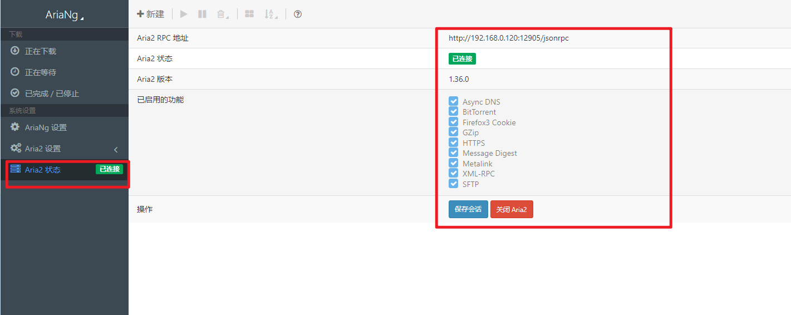This screenshot has height=315, width=791.
Task: Open AriaNg 设置 in sidebar
Action: (64, 127)
